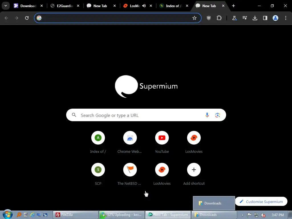Open the three-dot browser menu

(x=286, y=18)
